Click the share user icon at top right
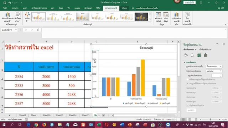 219,8
